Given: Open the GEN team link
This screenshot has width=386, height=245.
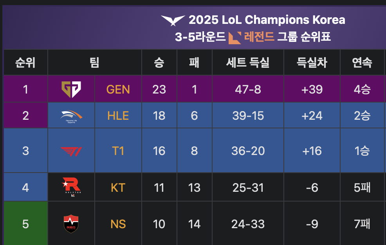Looking at the screenshot, I should pos(118,89).
